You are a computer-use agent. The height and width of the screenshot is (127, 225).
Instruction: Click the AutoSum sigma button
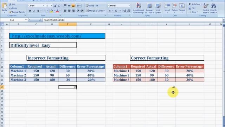pos(194,4)
